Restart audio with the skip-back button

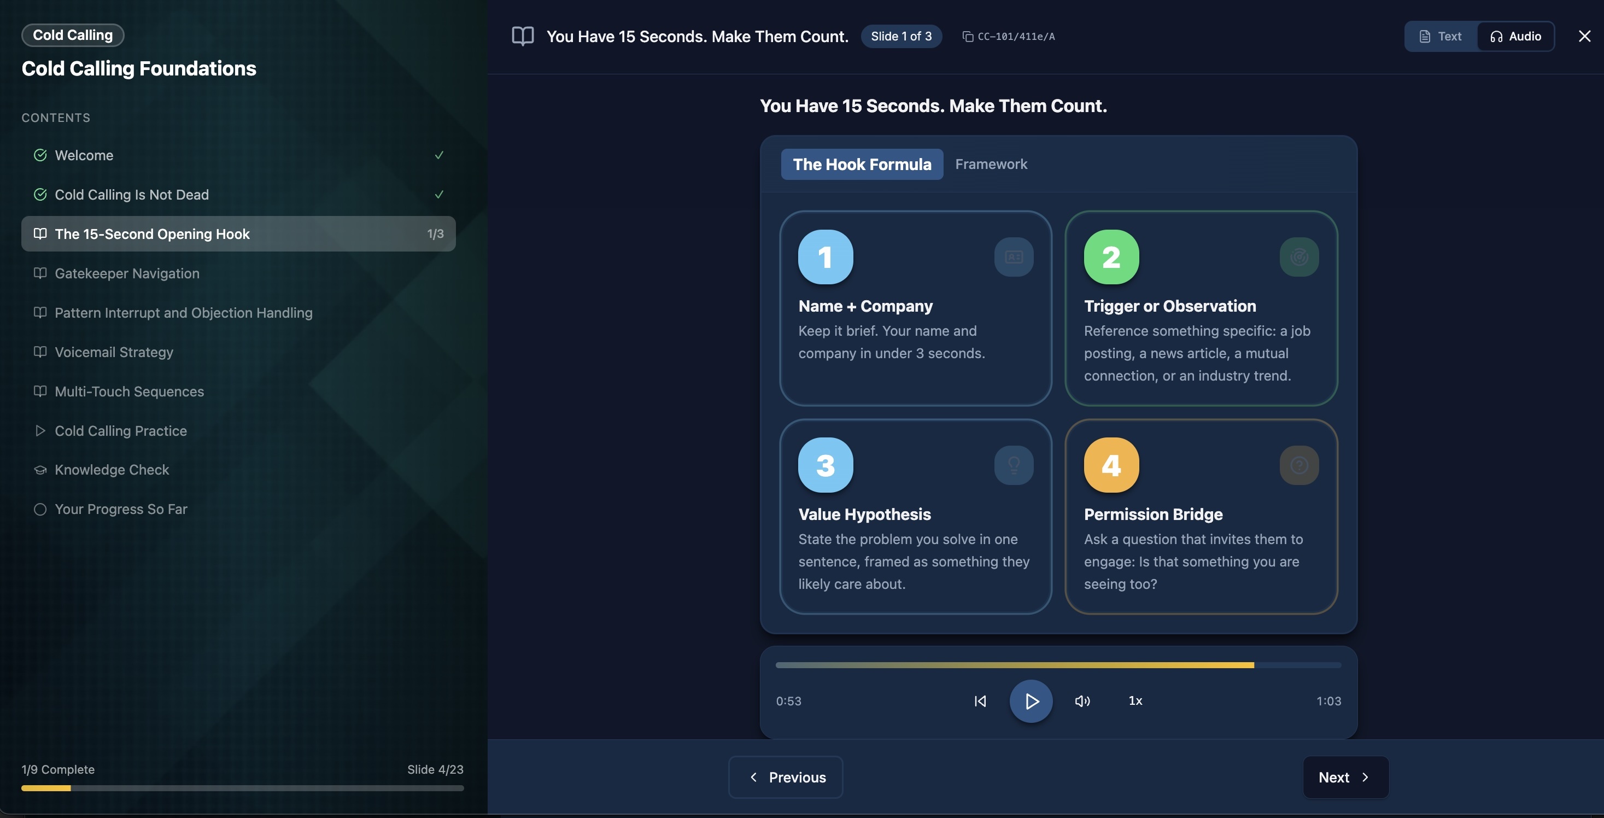click(x=980, y=701)
